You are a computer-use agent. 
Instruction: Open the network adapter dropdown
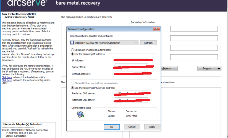[104, 43]
